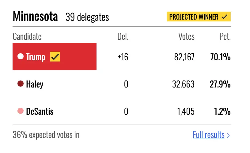Click the checkmark in Projected Winner badge
250x153 pixels.
[225, 17]
